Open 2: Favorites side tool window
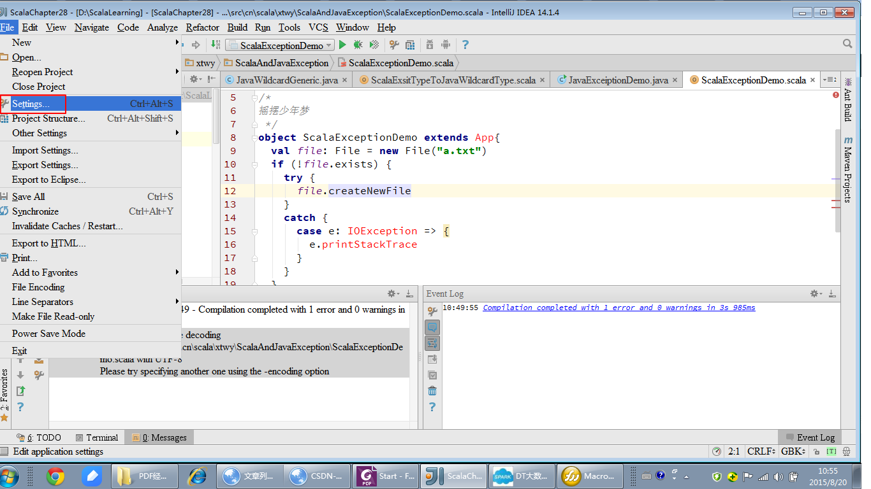Image resolution: width=871 pixels, height=489 pixels. coord(4,395)
